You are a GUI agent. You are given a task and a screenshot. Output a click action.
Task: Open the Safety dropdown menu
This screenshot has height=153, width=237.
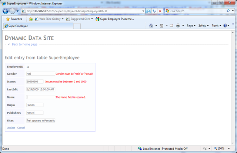[203, 26]
